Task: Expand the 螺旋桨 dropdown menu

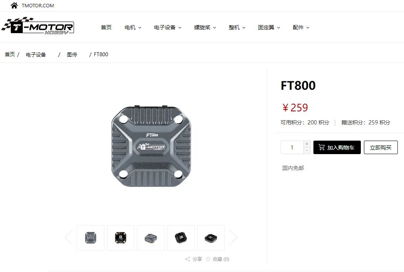Action: 205,27
